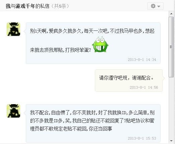Image resolution: width=175 pixels, height=144 pixels.
Task: Click the sender avatar on the third message
Action: (13, 111)
